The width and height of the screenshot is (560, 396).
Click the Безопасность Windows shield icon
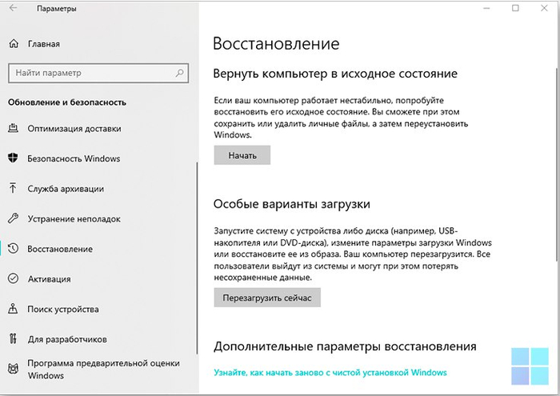[13, 158]
